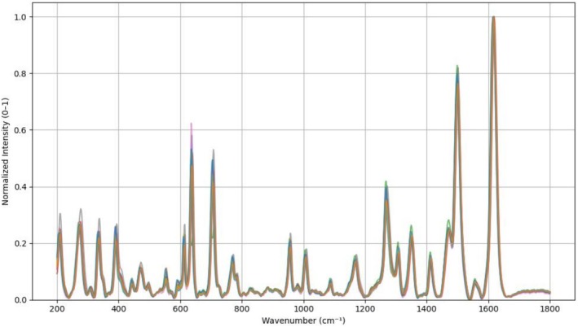Select the x-axis tick label 1000
Image resolution: width=578 pixels, height=327 pixels.
click(x=304, y=308)
